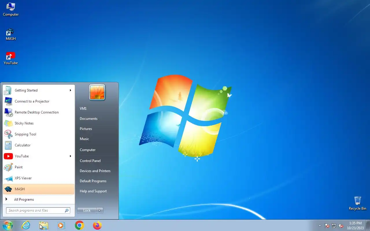Open VM1 user folder

coord(83,109)
